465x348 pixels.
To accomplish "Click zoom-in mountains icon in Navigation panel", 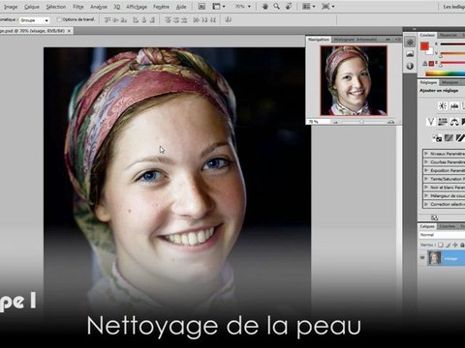I will pyautogui.click(x=391, y=122).
